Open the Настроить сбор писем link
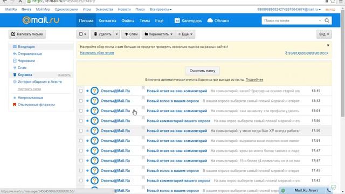Viewport: 345px width, 194px height. [x=97, y=53]
